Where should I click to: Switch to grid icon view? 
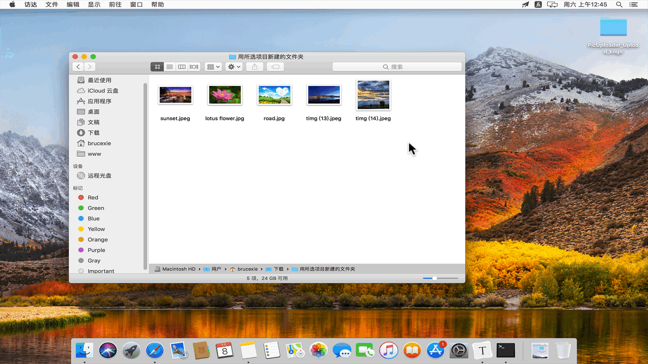coord(157,66)
